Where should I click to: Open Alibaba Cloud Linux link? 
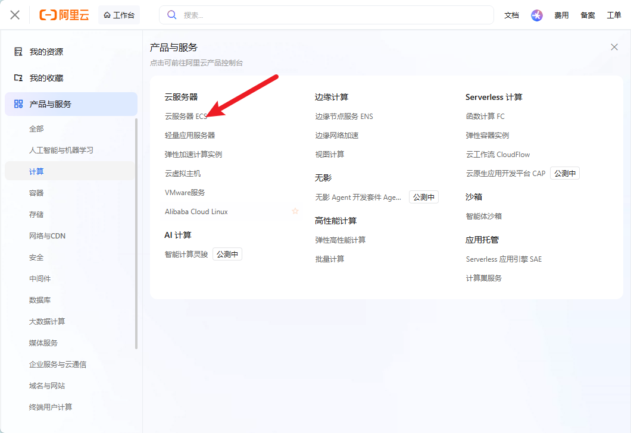coord(196,212)
